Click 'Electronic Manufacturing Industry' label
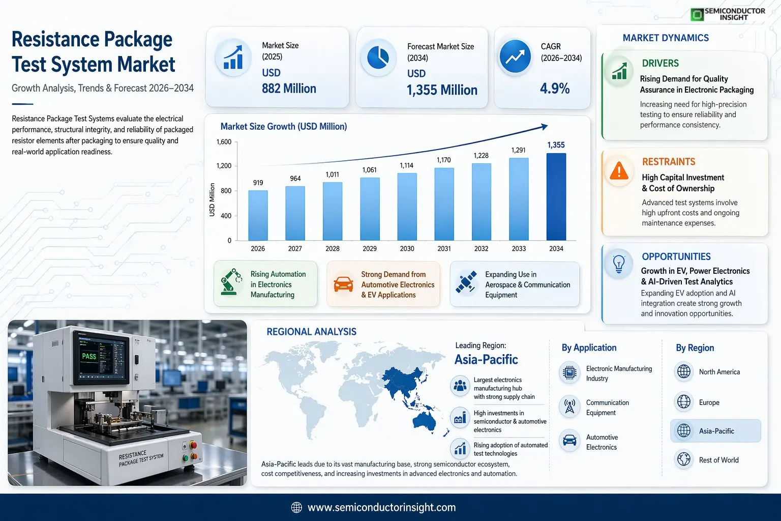The width and height of the screenshot is (781, 521). pyautogui.click(x=619, y=373)
